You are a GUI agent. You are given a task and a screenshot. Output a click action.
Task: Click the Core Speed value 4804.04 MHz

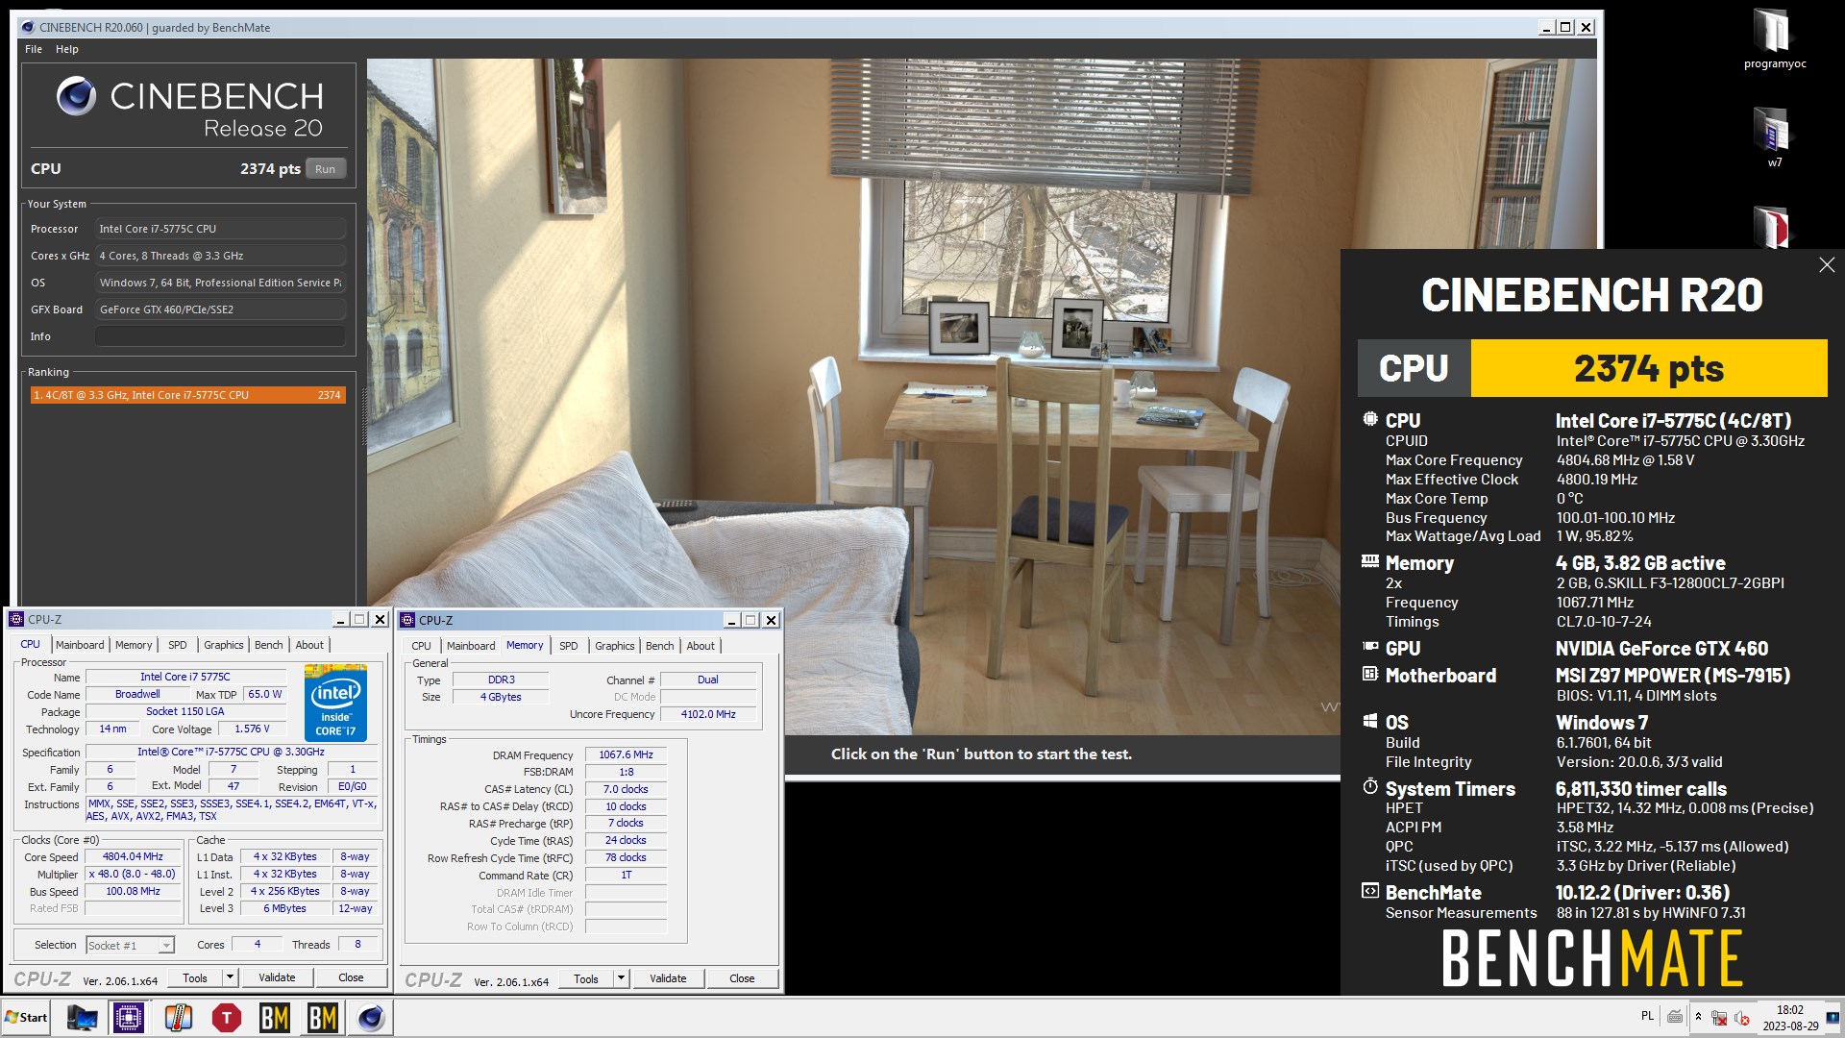pos(133,856)
